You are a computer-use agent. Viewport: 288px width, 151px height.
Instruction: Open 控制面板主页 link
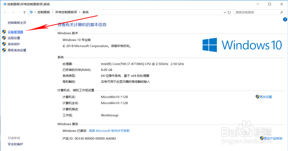pos(17,23)
